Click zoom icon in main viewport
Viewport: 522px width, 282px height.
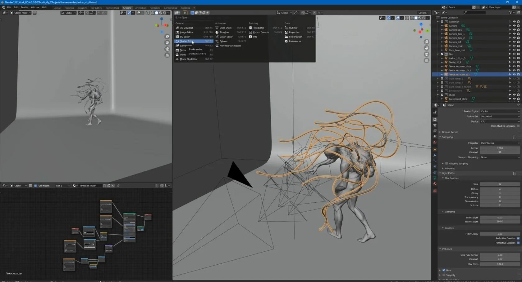point(427,42)
